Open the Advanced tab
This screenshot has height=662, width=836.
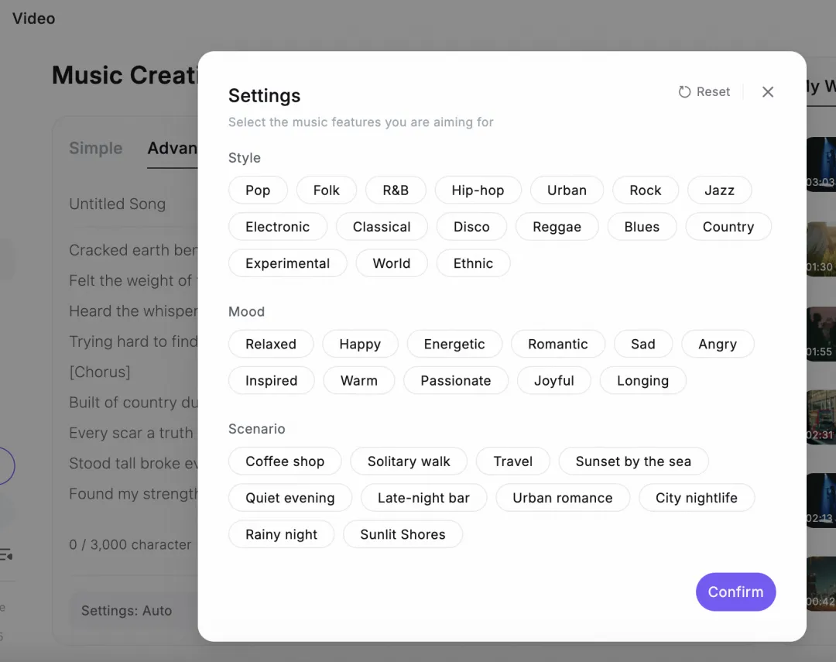[x=172, y=148]
